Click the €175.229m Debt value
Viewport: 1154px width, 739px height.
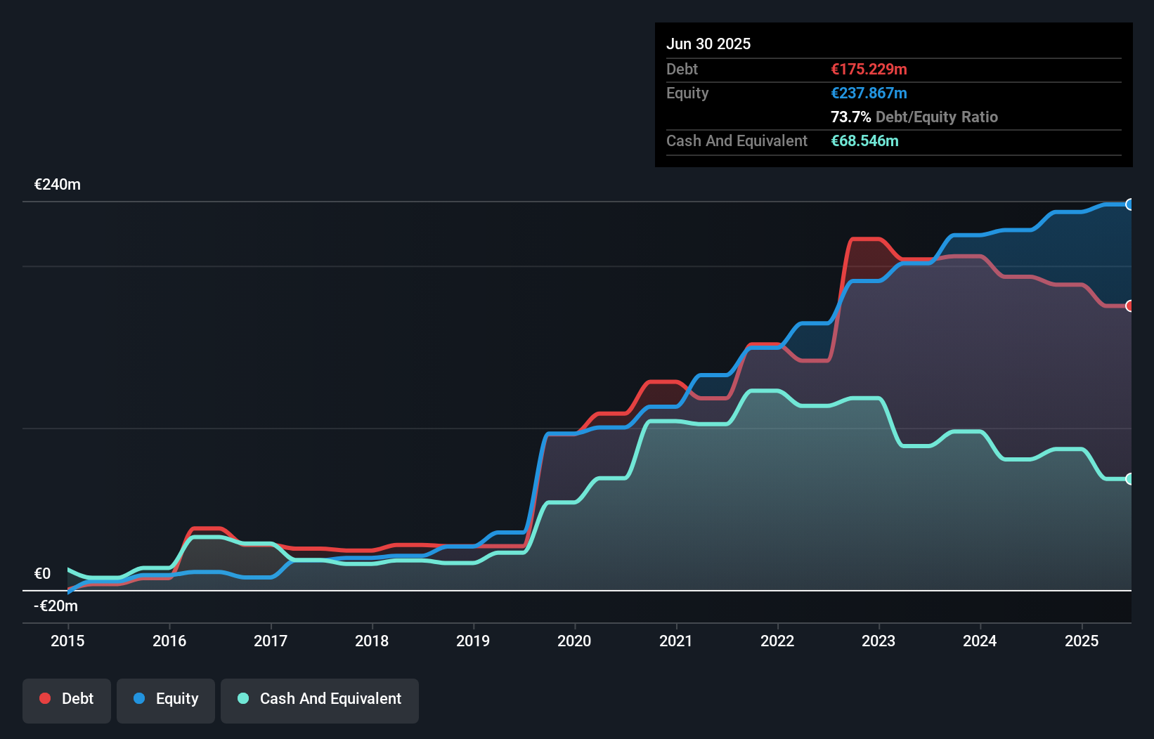(x=869, y=69)
